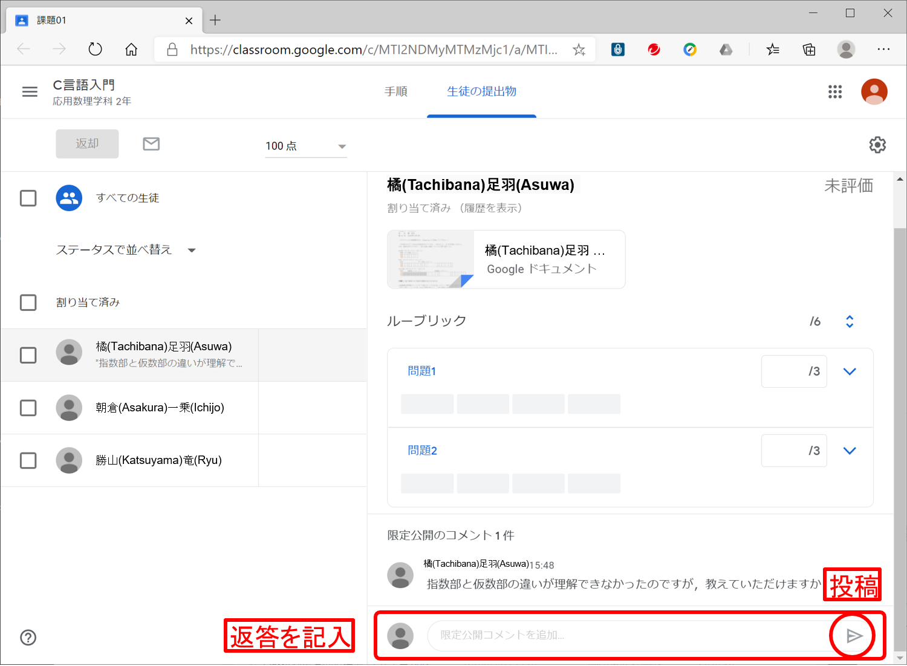View site info via lock icon
This screenshot has height=666, width=907.
(x=172, y=50)
